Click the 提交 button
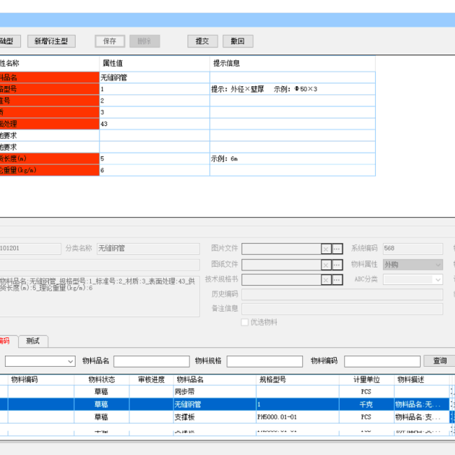This screenshot has height=455, width=455. [202, 41]
